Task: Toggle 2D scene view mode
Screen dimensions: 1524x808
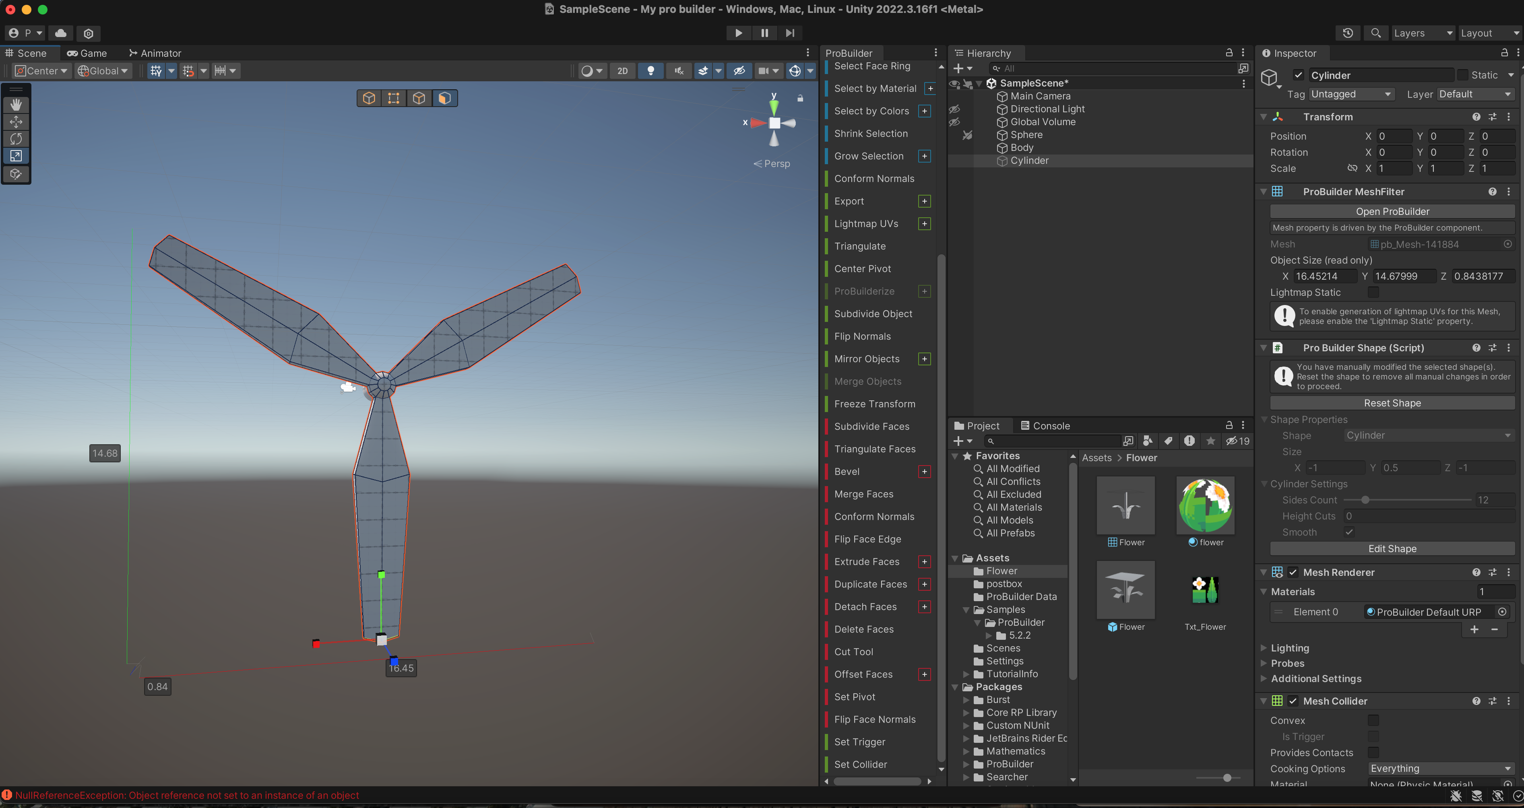Action: (622, 71)
